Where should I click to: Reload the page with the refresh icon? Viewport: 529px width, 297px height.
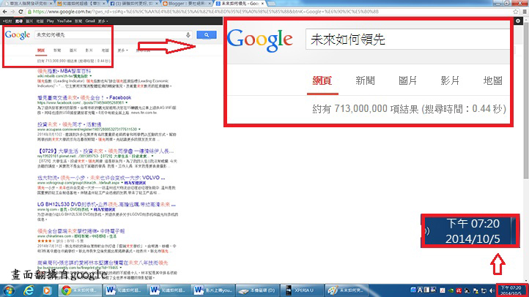tap(21, 12)
